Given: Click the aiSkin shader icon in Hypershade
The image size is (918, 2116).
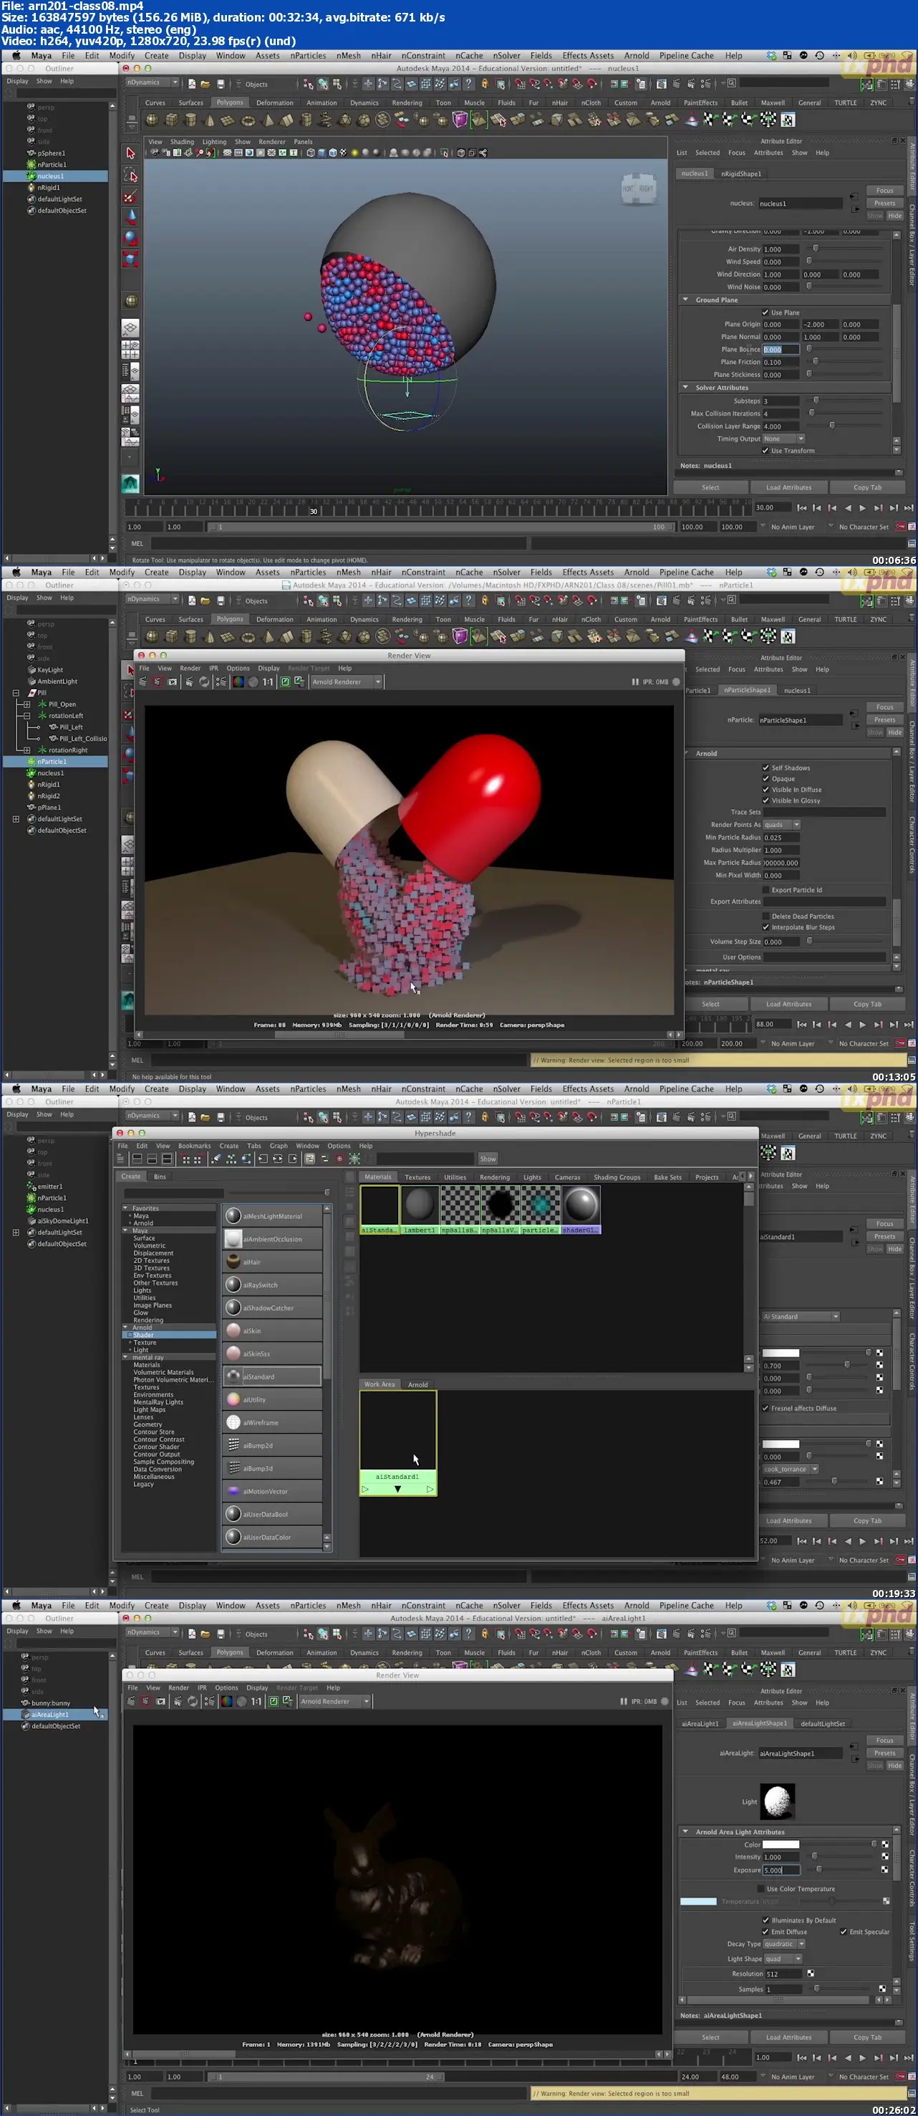Looking at the screenshot, I should 233,1331.
